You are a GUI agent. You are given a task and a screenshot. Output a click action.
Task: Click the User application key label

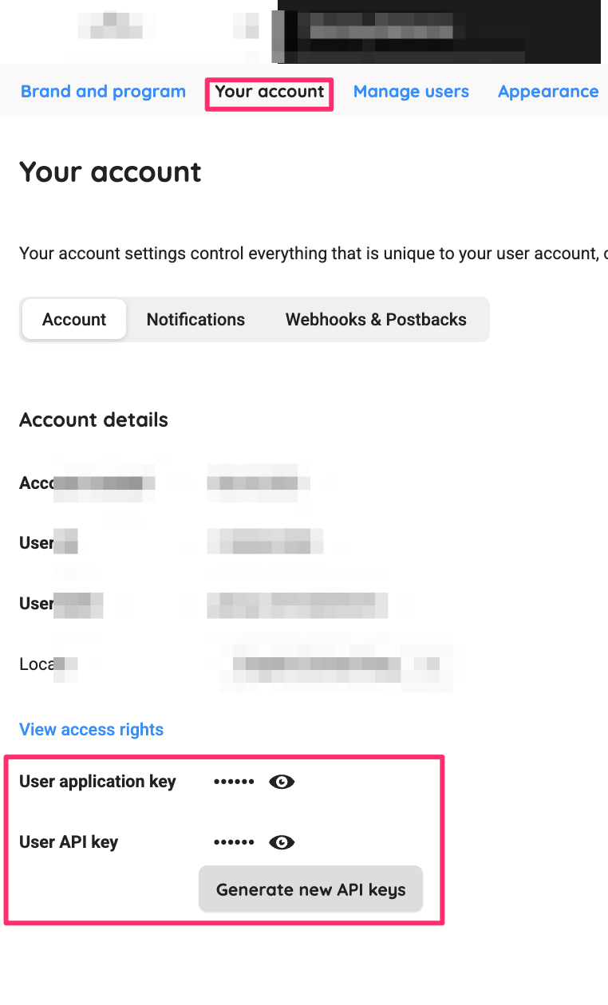click(x=97, y=782)
